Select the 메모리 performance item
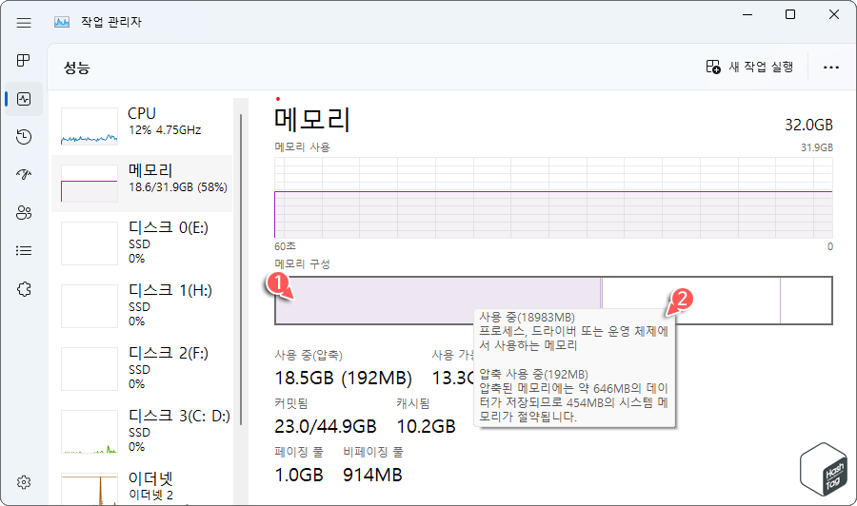The width and height of the screenshot is (857, 506). (142, 184)
